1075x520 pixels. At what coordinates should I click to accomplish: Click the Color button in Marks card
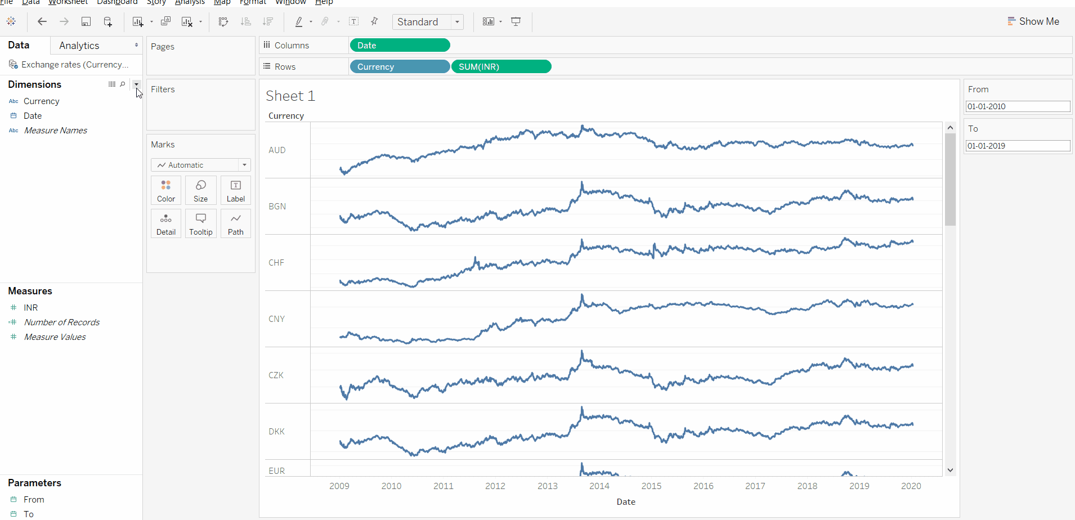click(166, 190)
